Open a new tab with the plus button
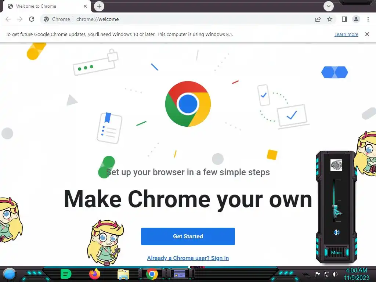The image size is (376, 282). tap(99, 6)
